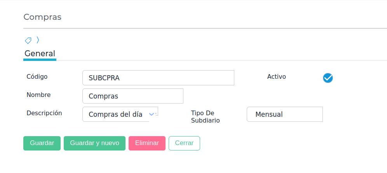
Task: Click Guardar y nuevo button
Action: pos(94,143)
